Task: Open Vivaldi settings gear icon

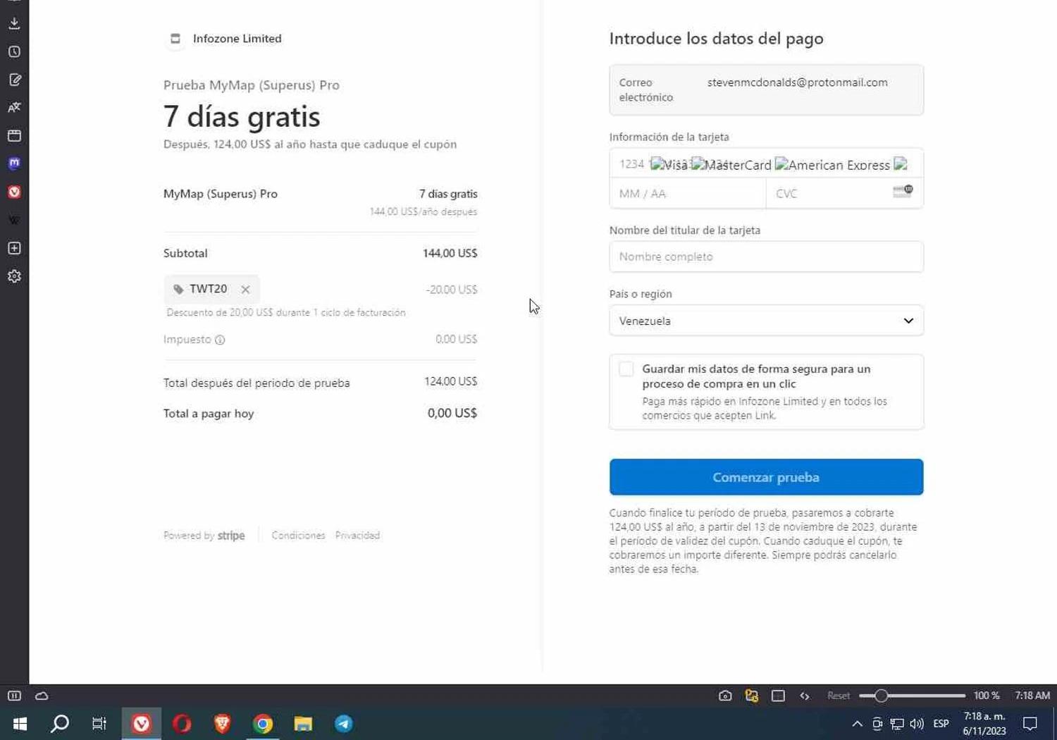Action: [14, 276]
